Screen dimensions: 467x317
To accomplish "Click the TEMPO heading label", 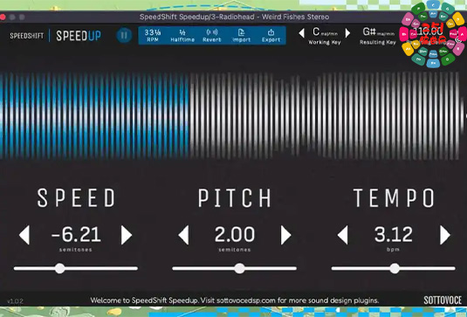I will (394, 197).
